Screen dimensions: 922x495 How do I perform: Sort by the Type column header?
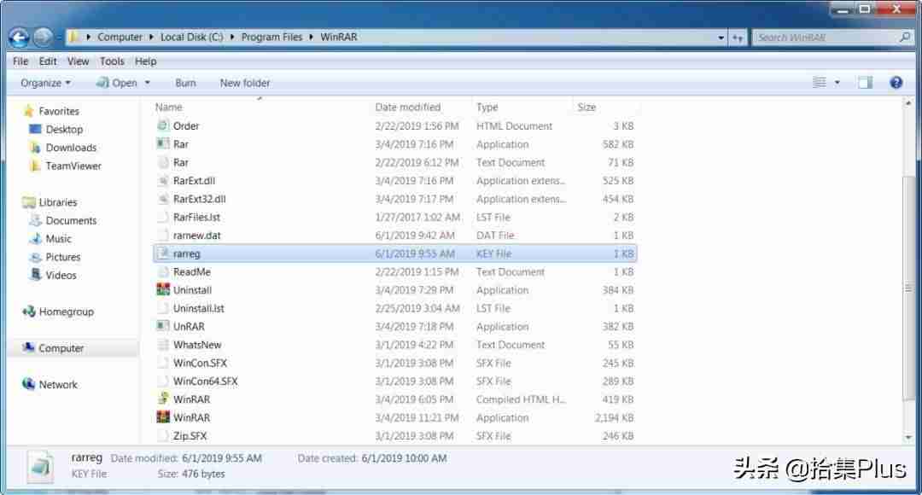click(487, 107)
